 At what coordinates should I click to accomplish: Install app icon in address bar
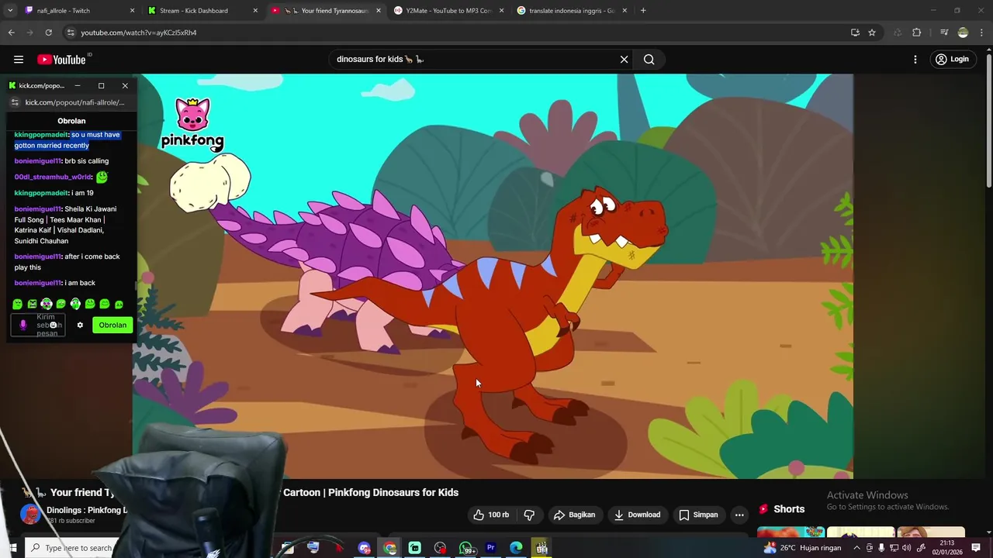pos(855,33)
